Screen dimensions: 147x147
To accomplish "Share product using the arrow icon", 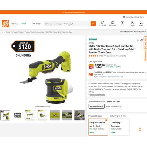I will point(142,40).
